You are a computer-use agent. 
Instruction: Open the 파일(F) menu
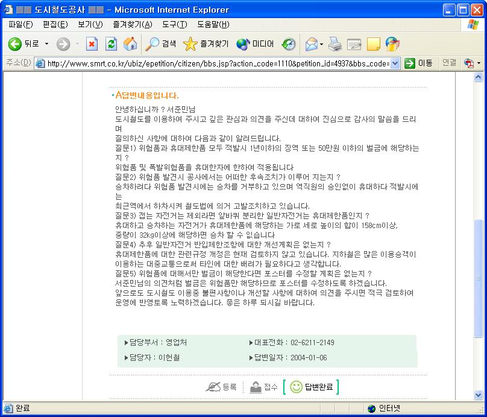(20, 24)
